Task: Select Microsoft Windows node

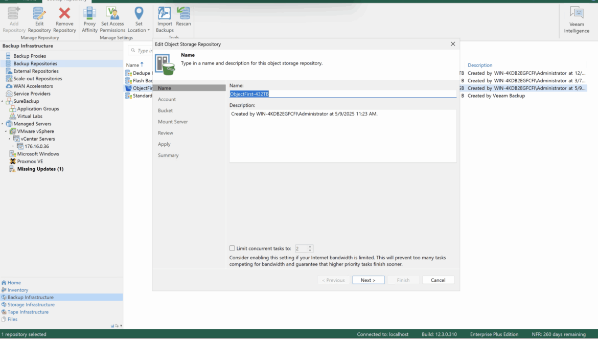Action: [x=38, y=154]
